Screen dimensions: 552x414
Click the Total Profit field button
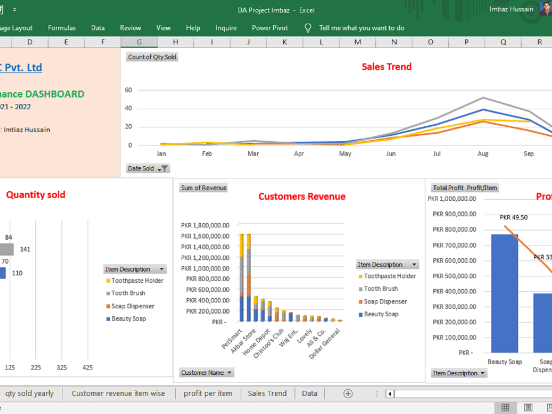[448, 187]
